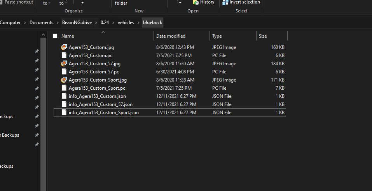
Task: Click the pin icon beside 's Backups'
Action: coord(37,135)
